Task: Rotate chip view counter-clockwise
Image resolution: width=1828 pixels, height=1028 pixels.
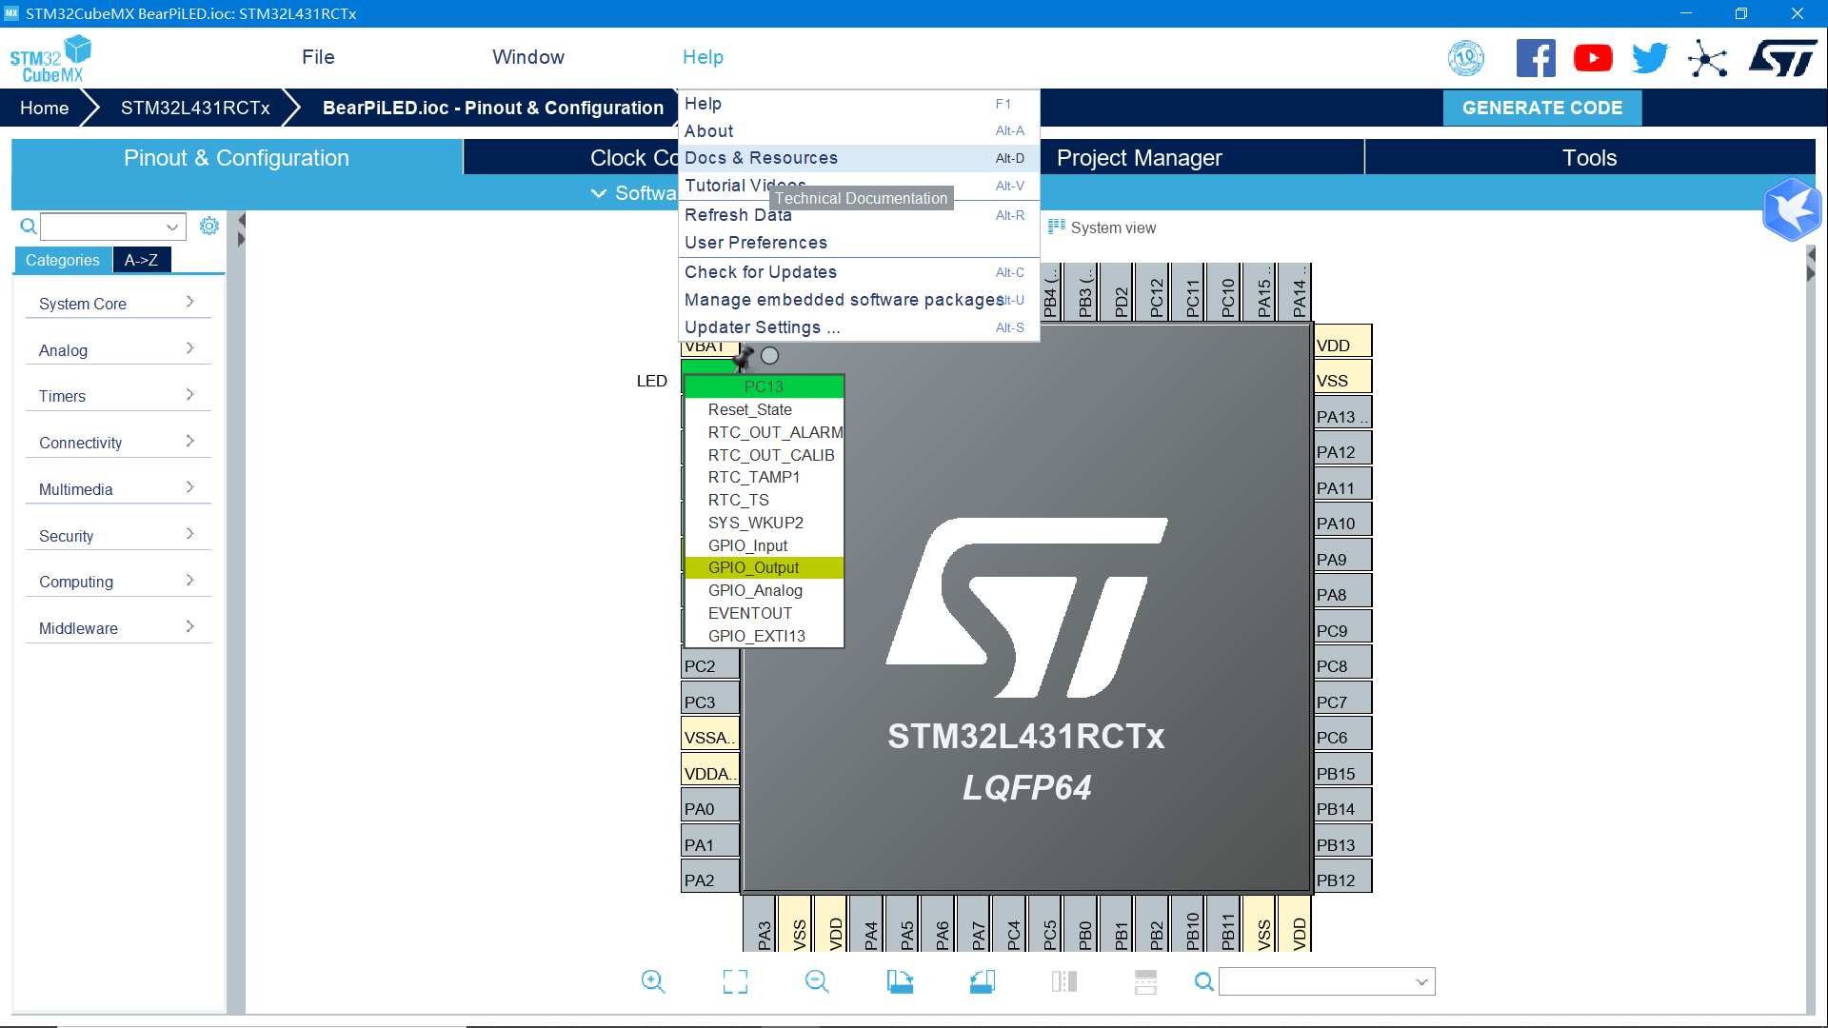Action: pos(982,981)
